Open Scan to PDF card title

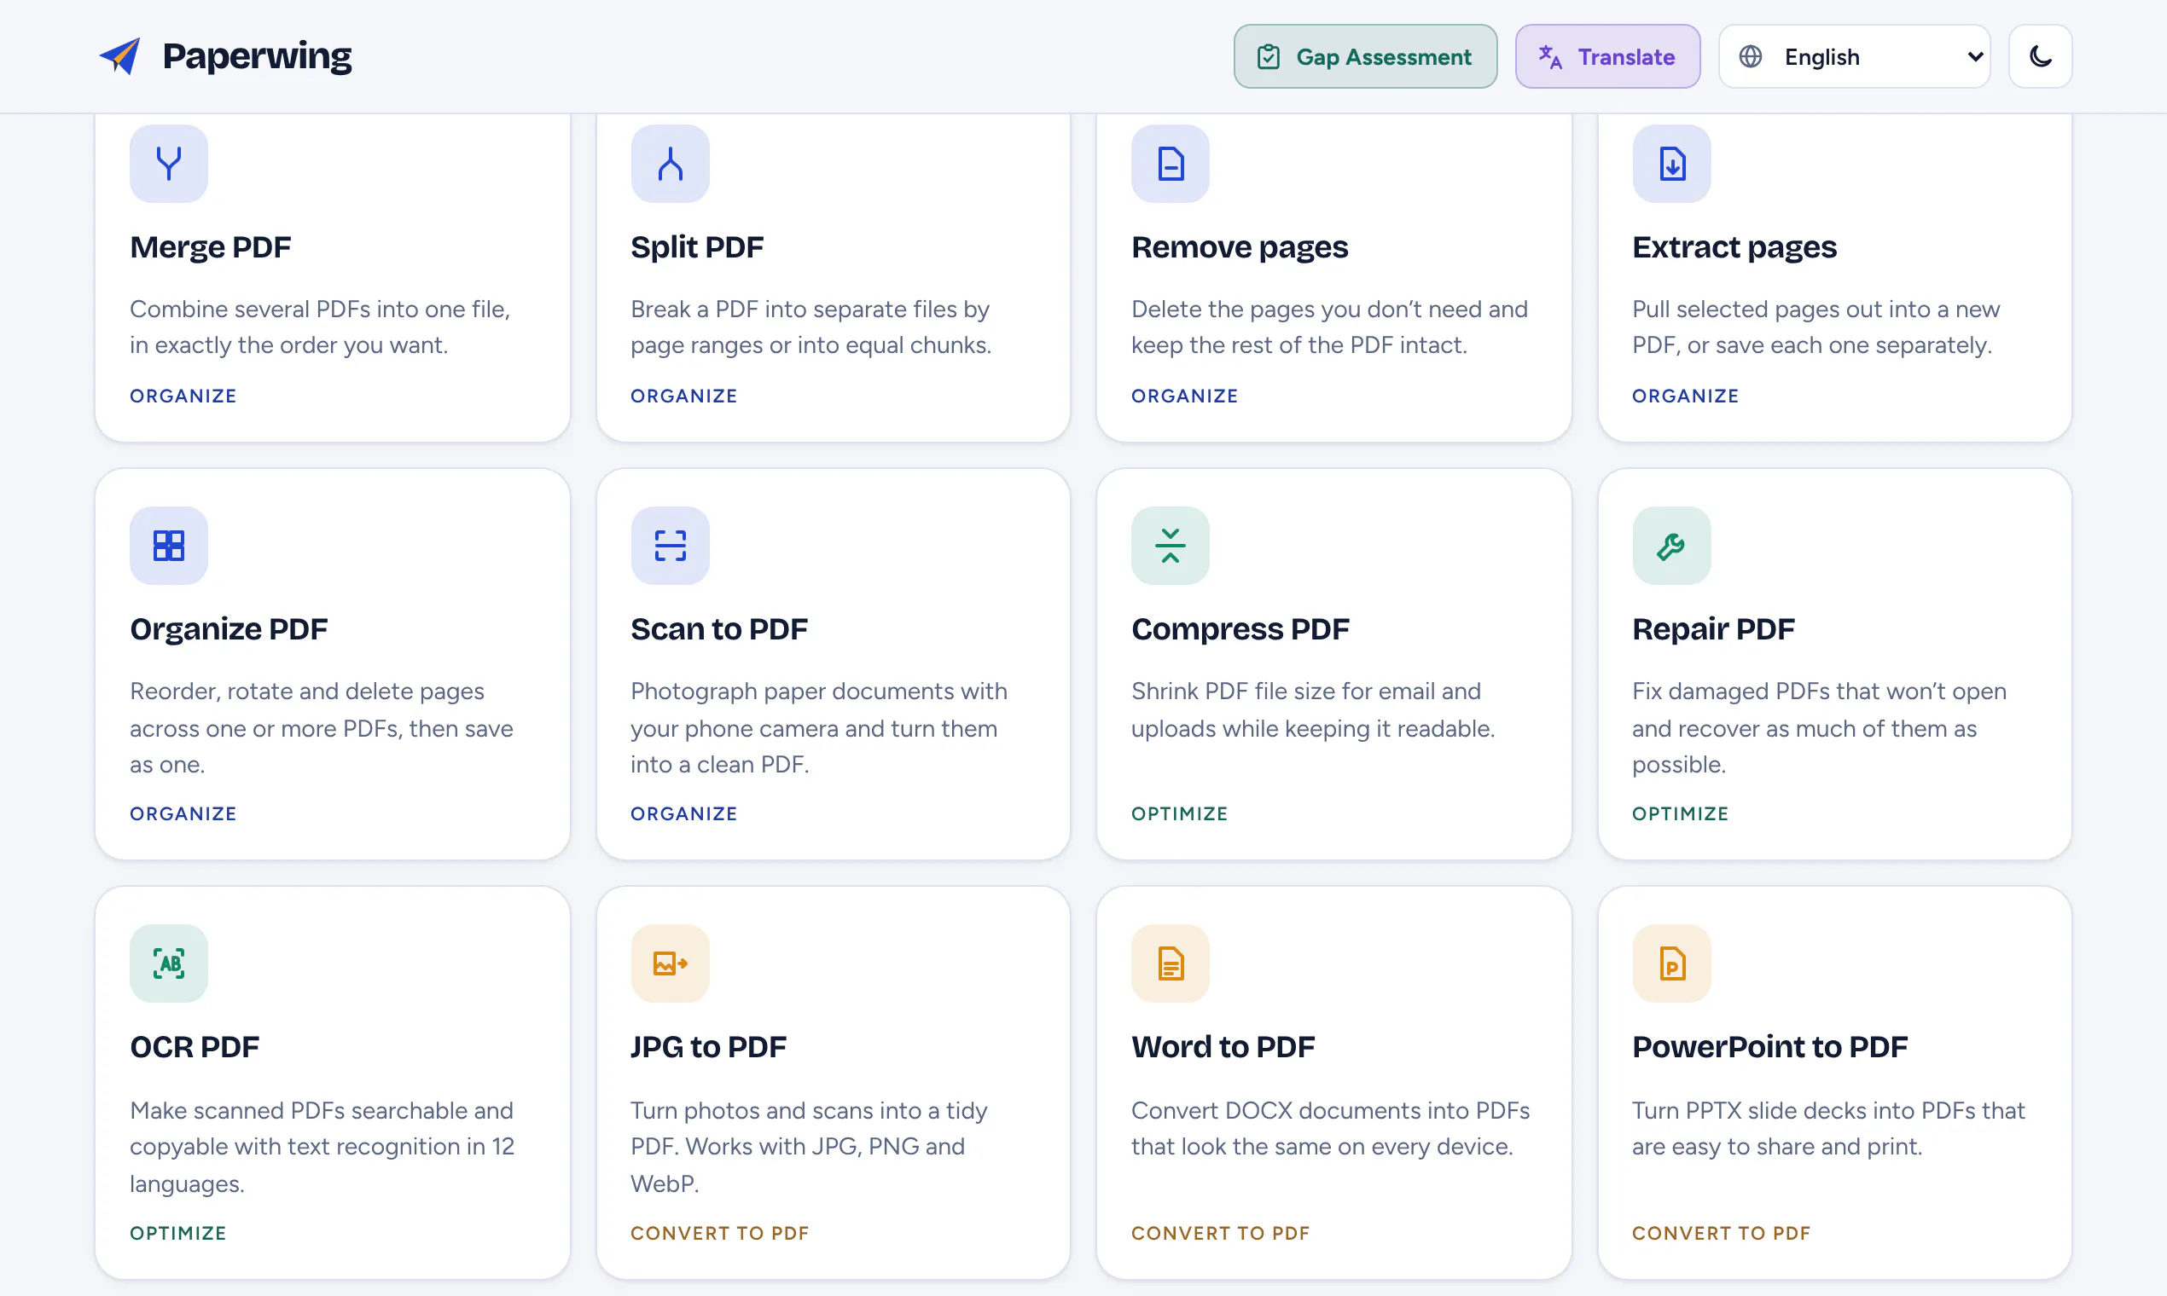coord(719,628)
